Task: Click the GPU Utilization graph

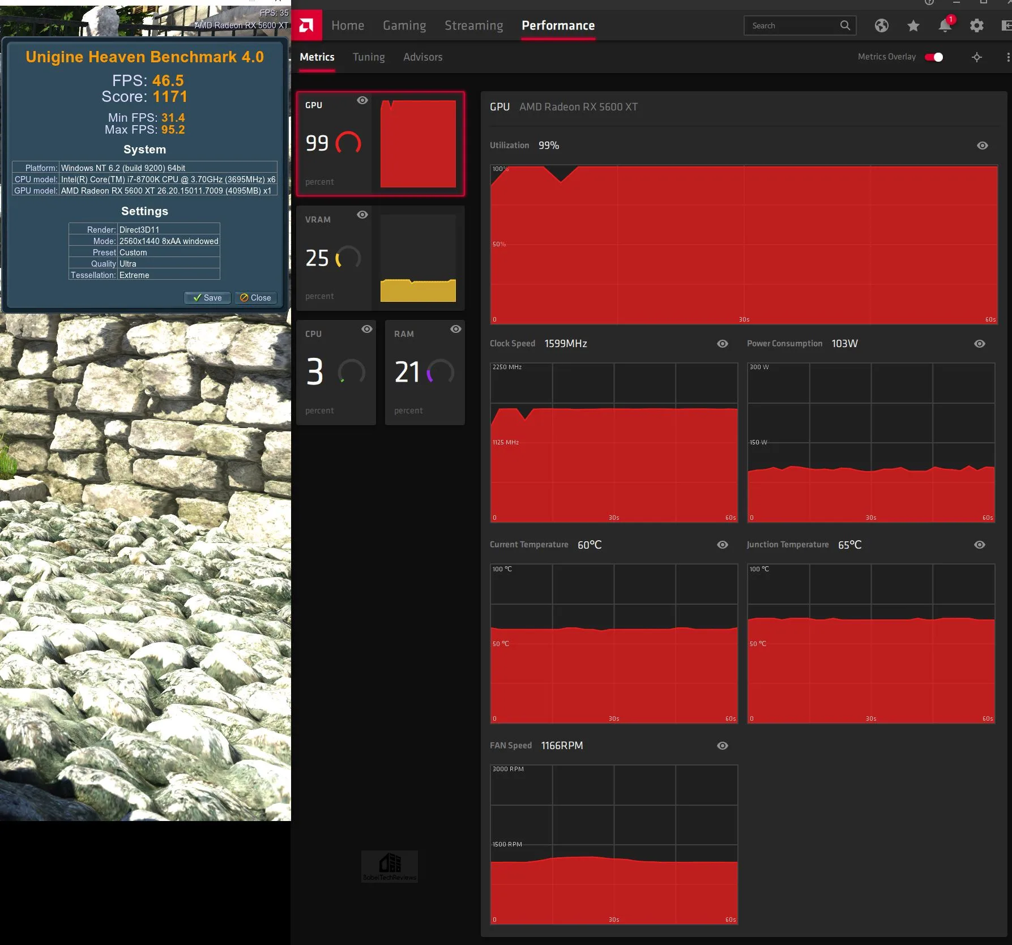Action: (744, 245)
